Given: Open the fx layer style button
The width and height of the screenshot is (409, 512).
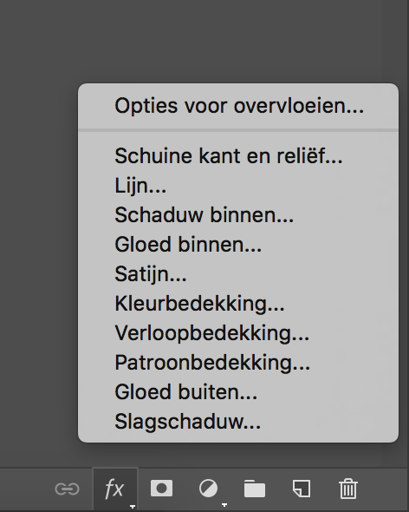Looking at the screenshot, I should (x=115, y=489).
